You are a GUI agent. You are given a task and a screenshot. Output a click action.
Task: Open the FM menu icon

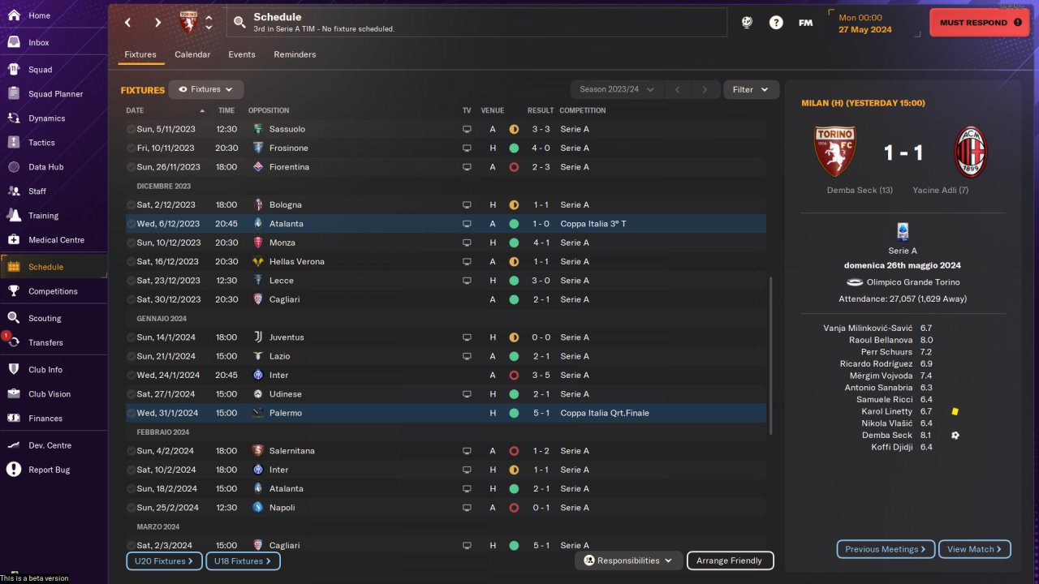coord(805,23)
